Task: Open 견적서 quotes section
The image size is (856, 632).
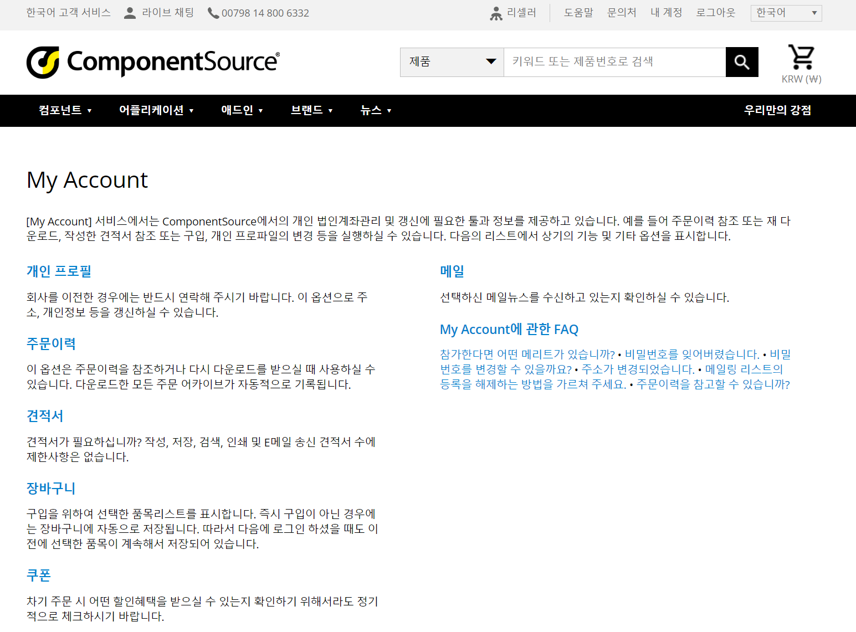Action: (45, 416)
